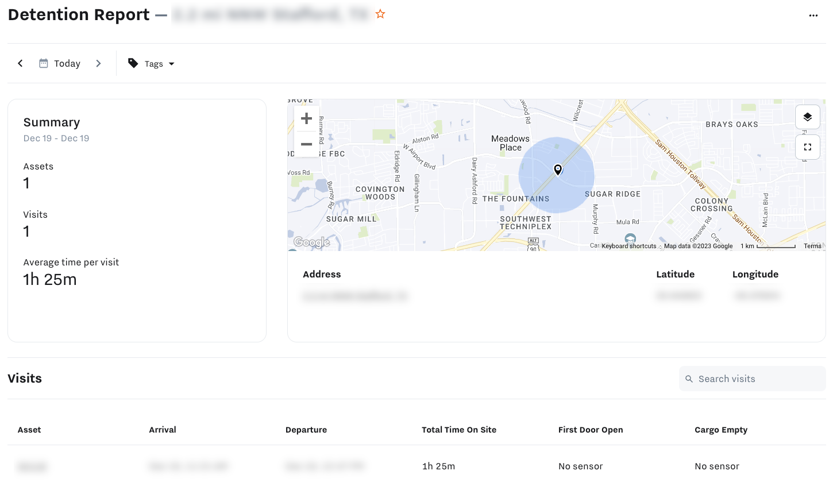Screen dimensions: 833x486
Task: Click the location pin marker on map
Action: click(x=557, y=169)
